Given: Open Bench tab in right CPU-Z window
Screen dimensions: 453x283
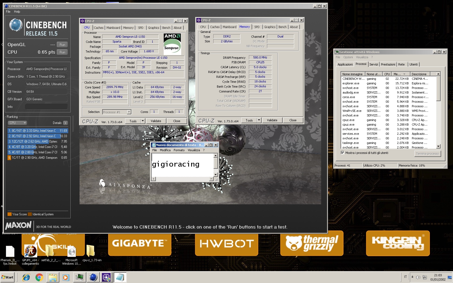Looking at the screenshot, I should point(283,27).
